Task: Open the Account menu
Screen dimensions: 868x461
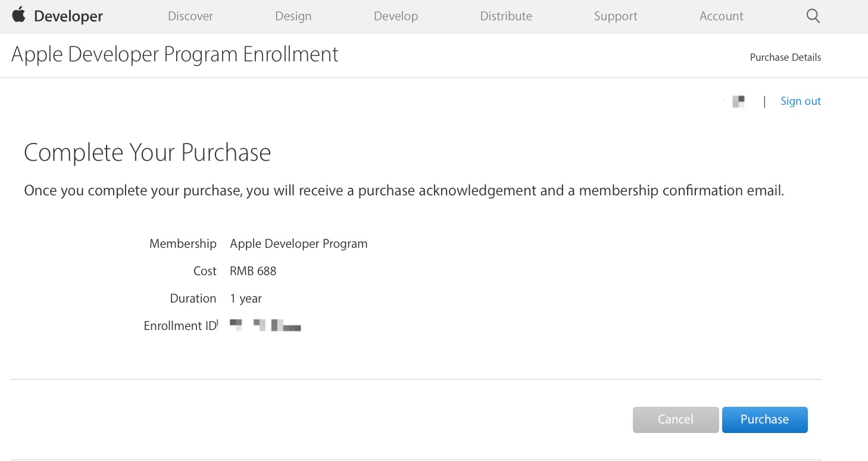Action: (722, 16)
